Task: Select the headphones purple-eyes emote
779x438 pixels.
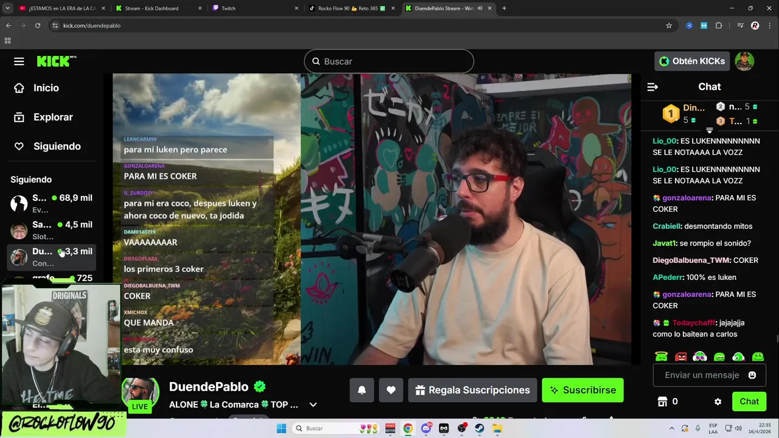Action: (x=700, y=356)
